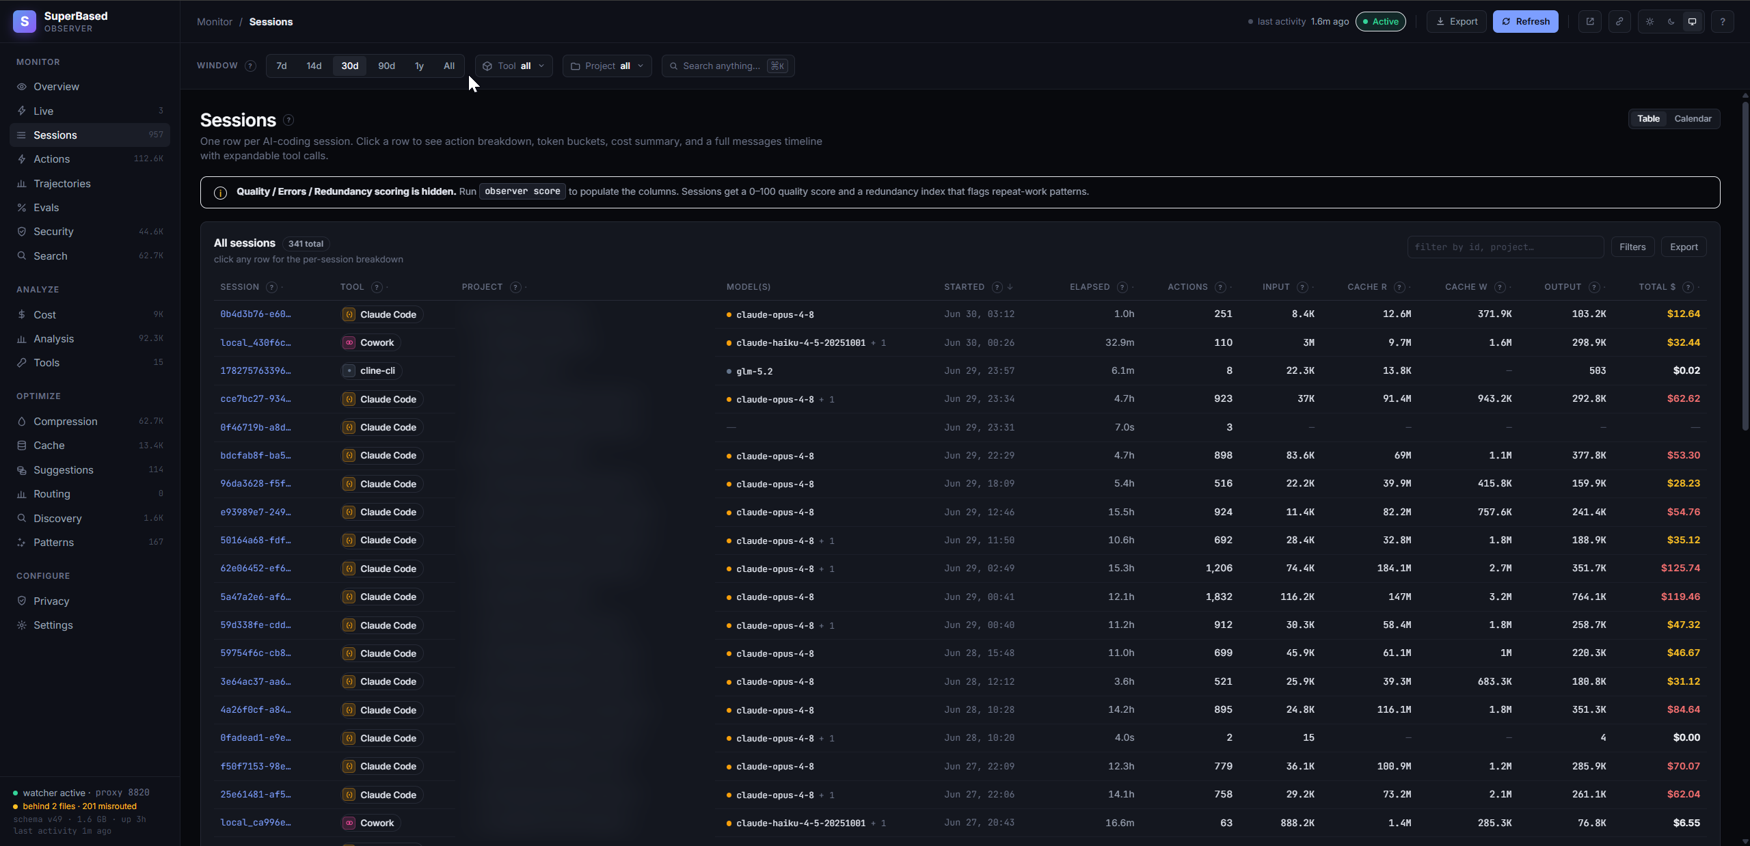This screenshot has height=846, width=1750.
Task: Open the table Filters button
Action: 1632,247
